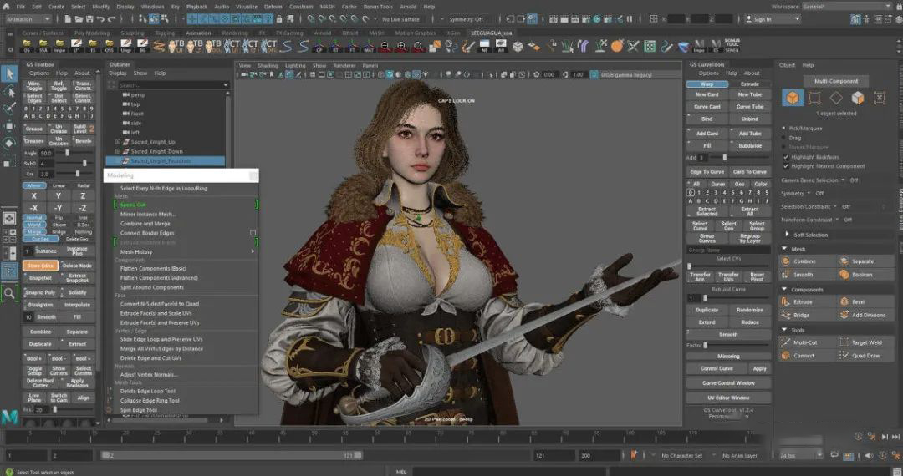Collapse the Components section
This screenshot has height=476, width=903.
click(x=784, y=290)
